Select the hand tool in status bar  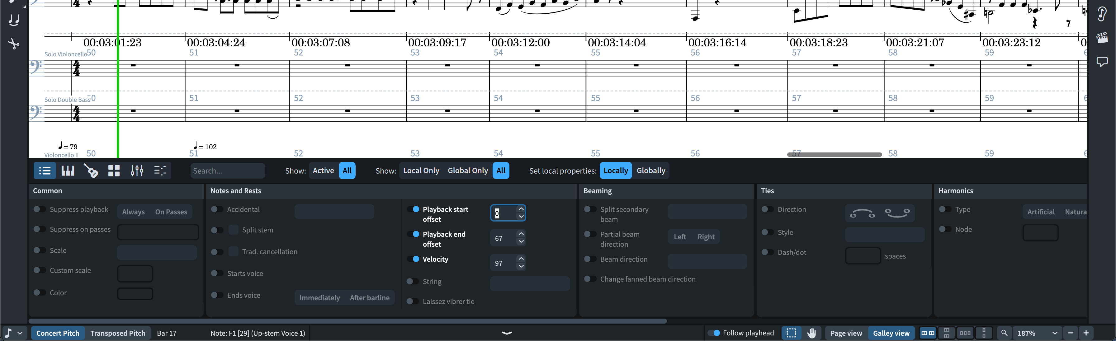pyautogui.click(x=811, y=333)
